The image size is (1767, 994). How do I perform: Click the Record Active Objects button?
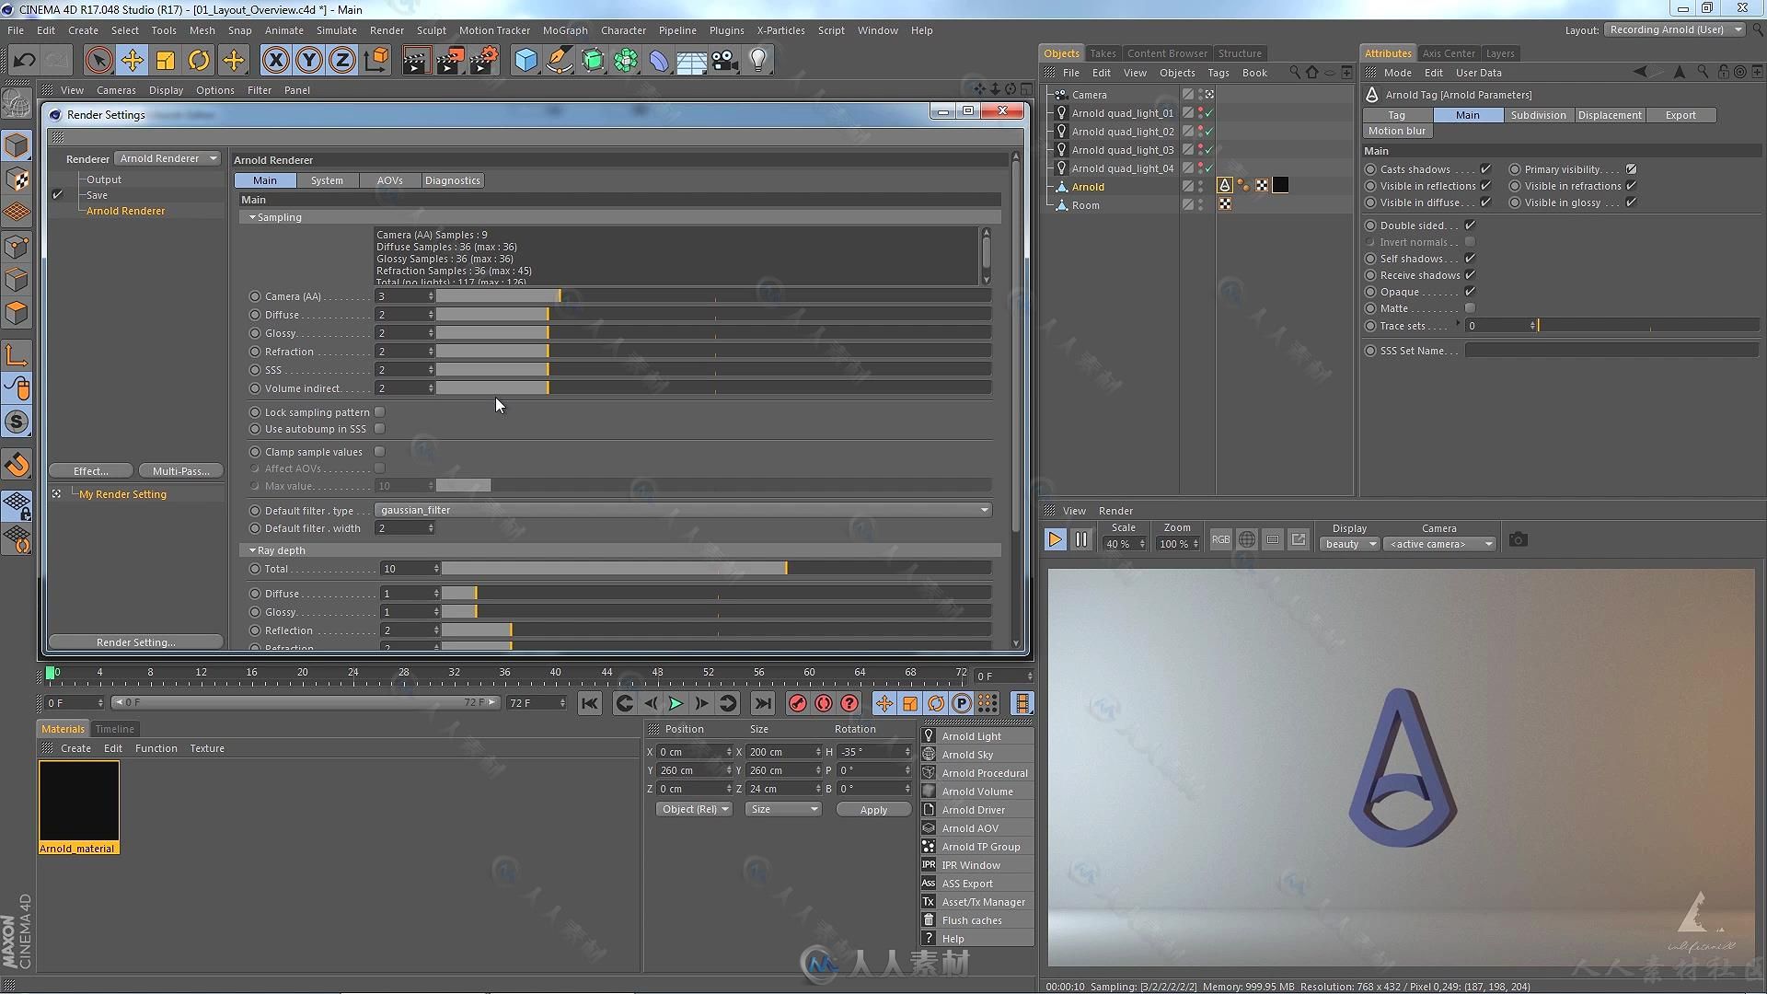798,704
